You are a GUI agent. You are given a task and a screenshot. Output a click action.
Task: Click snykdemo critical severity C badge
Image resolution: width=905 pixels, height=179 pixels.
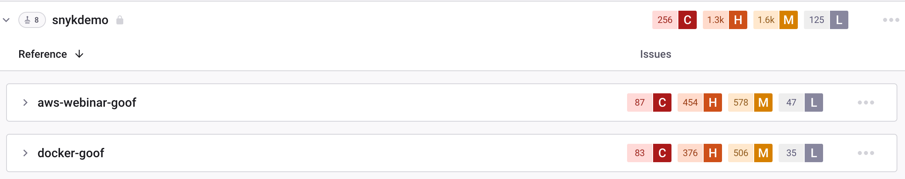(x=687, y=20)
